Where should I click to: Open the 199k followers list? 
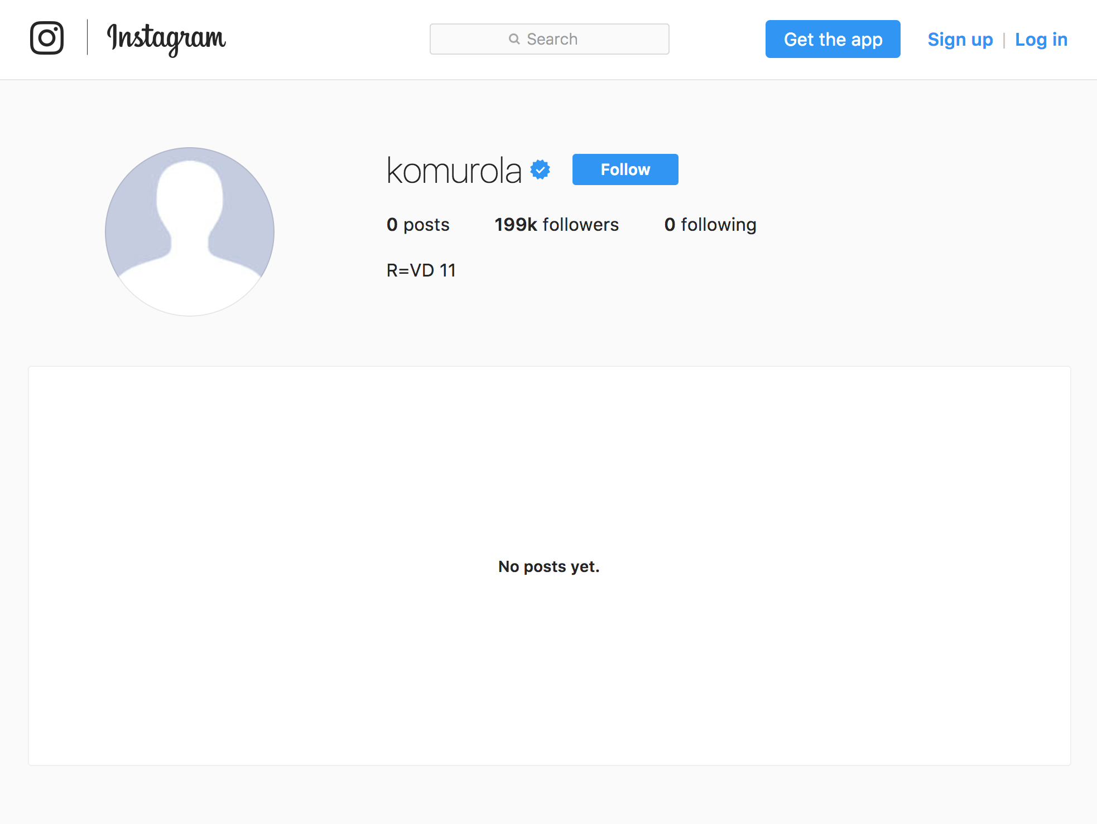tap(557, 225)
